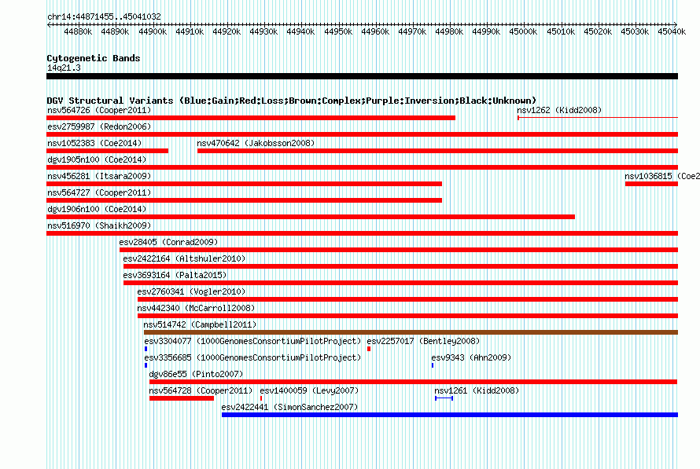Select variant esv2759987 (Redon2006) label
700x469 pixels.
[99, 126]
